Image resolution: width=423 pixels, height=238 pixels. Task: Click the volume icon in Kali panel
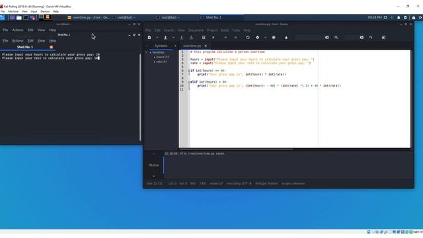point(392,18)
